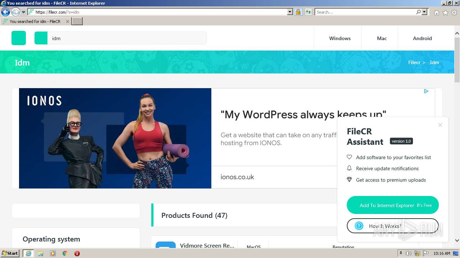Open the Windows category menu
Viewport: 460px width, 258px height.
pos(340,38)
